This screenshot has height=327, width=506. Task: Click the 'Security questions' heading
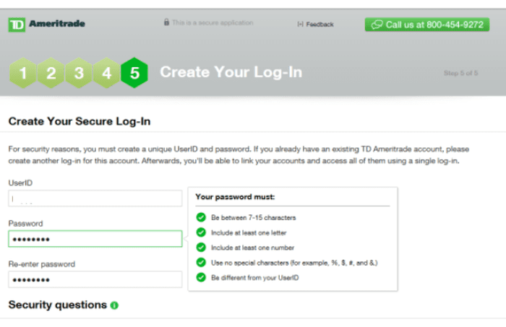click(57, 305)
